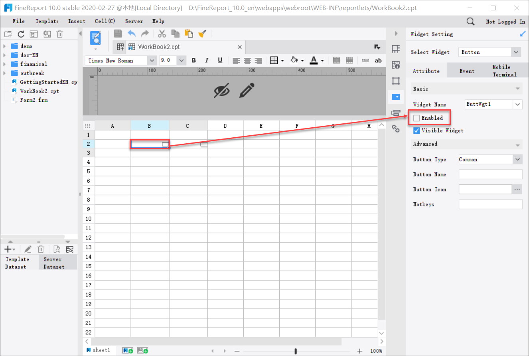Screen dimensions: 529x356
Task: Click the Redo arrow icon
Action: point(145,34)
